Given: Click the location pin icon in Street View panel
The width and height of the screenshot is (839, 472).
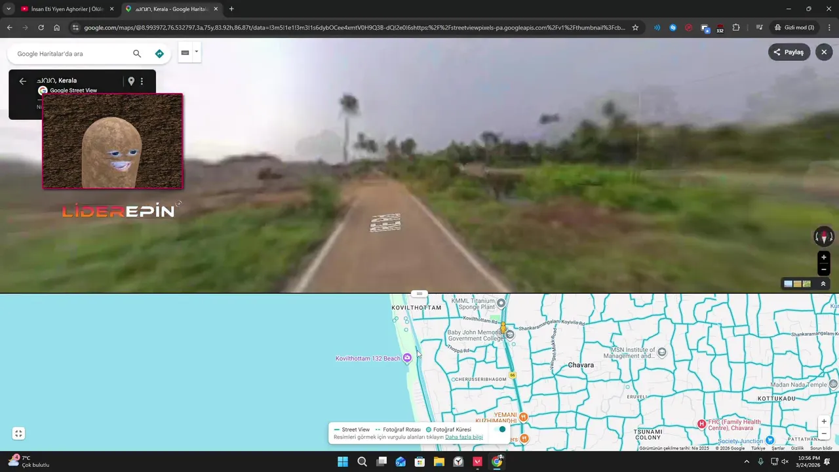Looking at the screenshot, I should (131, 81).
